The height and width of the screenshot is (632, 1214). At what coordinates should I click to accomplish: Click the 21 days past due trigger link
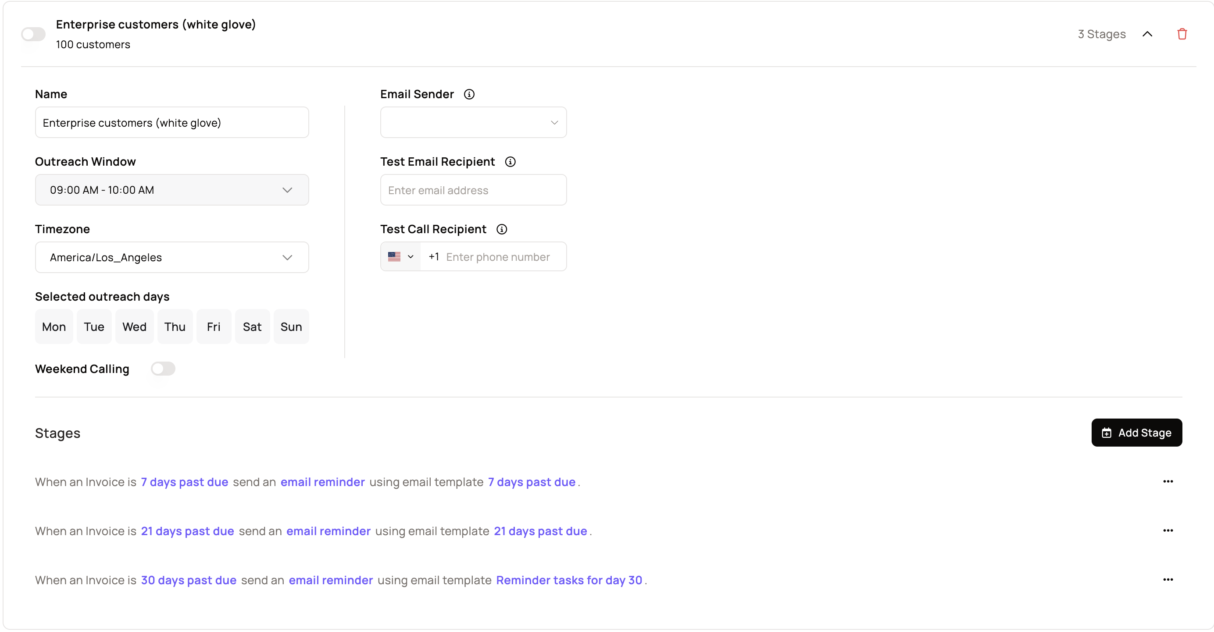[x=187, y=531]
